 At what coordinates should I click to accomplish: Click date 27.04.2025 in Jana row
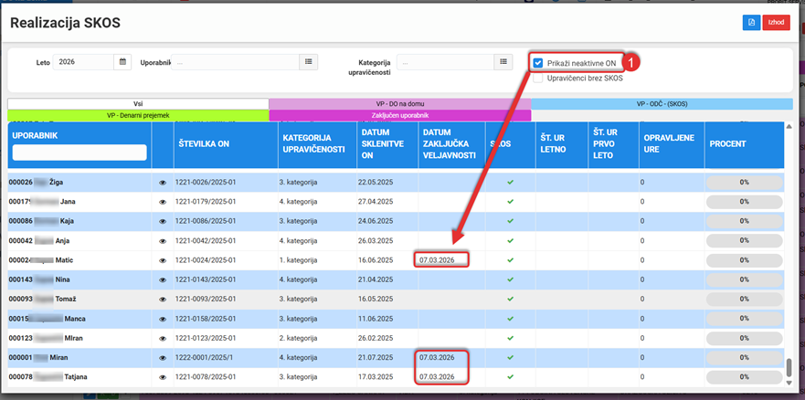click(x=376, y=202)
